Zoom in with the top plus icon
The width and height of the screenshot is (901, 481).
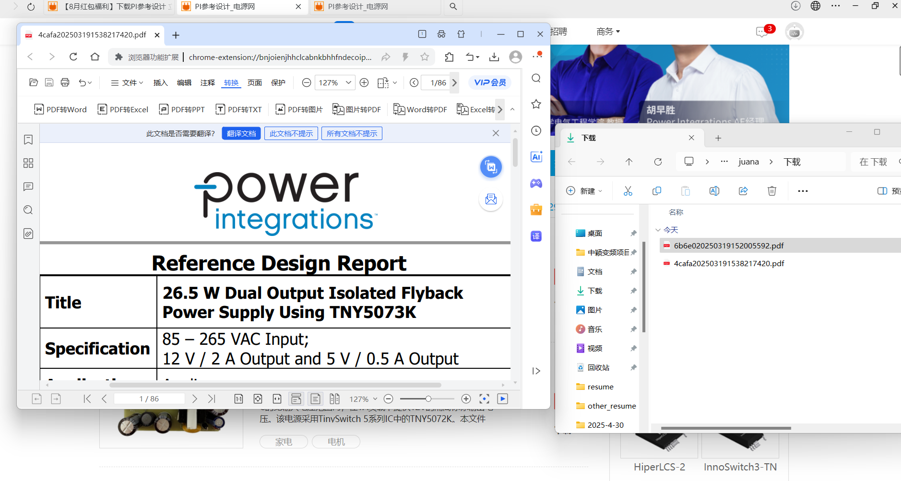pos(364,82)
